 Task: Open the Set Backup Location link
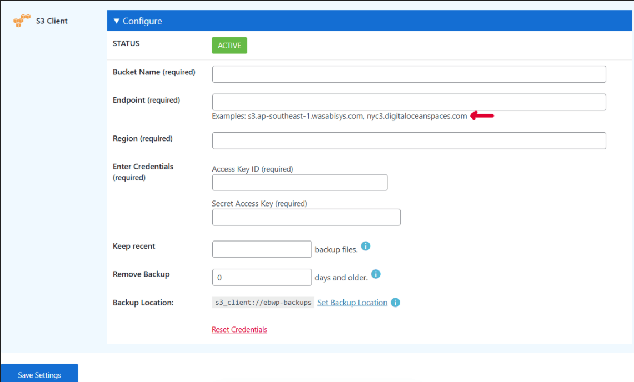[352, 303]
